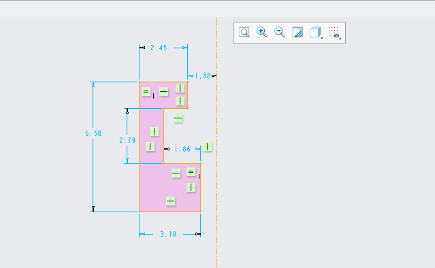Select the 6.58 overall height dimension
Image resolution: width=435 pixels, height=268 pixels.
point(93,133)
